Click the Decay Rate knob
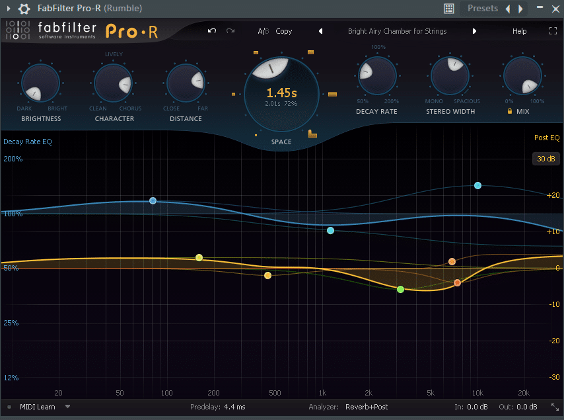Image resolution: width=564 pixels, height=420 pixels. [x=377, y=76]
